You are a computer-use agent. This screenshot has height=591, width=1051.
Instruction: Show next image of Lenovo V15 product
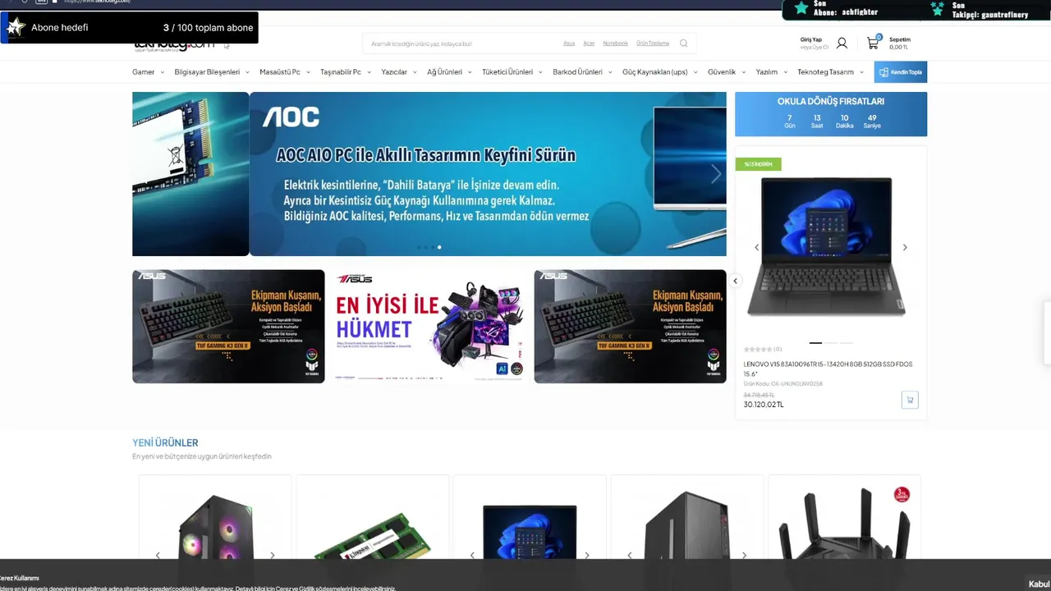(905, 247)
